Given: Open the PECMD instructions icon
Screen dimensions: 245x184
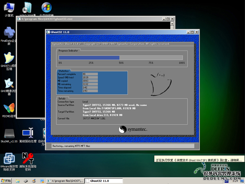Looking at the screenshot, I should click(9, 110).
